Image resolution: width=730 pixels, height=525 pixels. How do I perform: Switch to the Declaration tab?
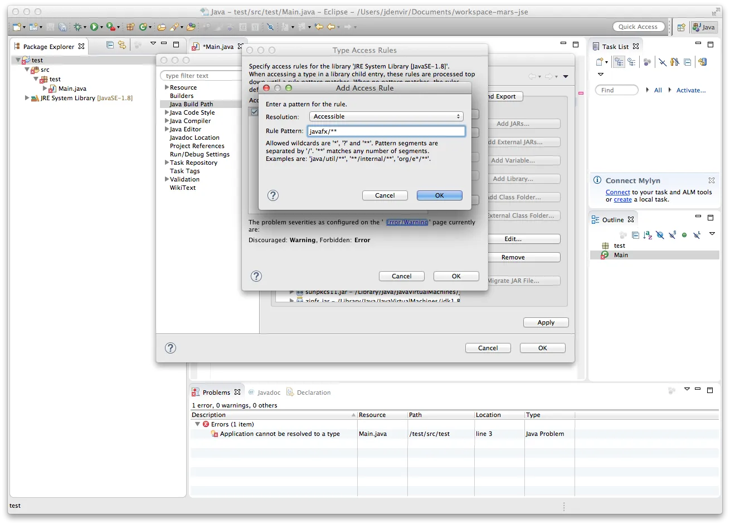(x=309, y=392)
